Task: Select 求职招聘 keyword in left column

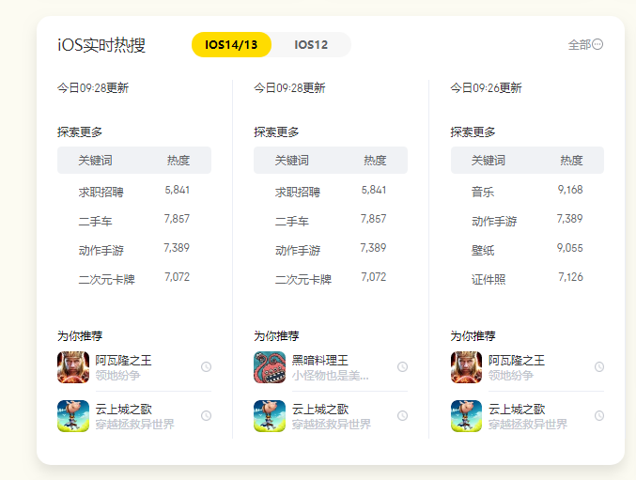Action: pyautogui.click(x=101, y=192)
